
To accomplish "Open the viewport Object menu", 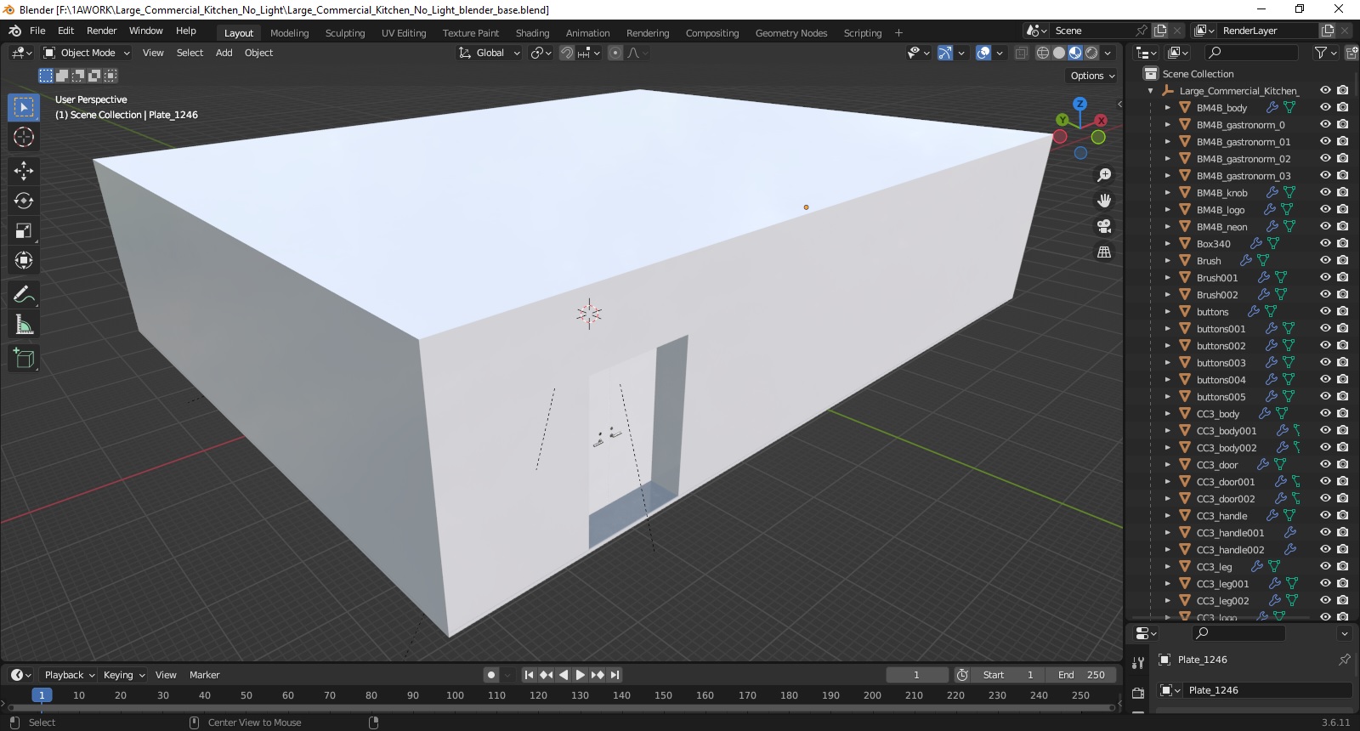I will pyautogui.click(x=258, y=53).
